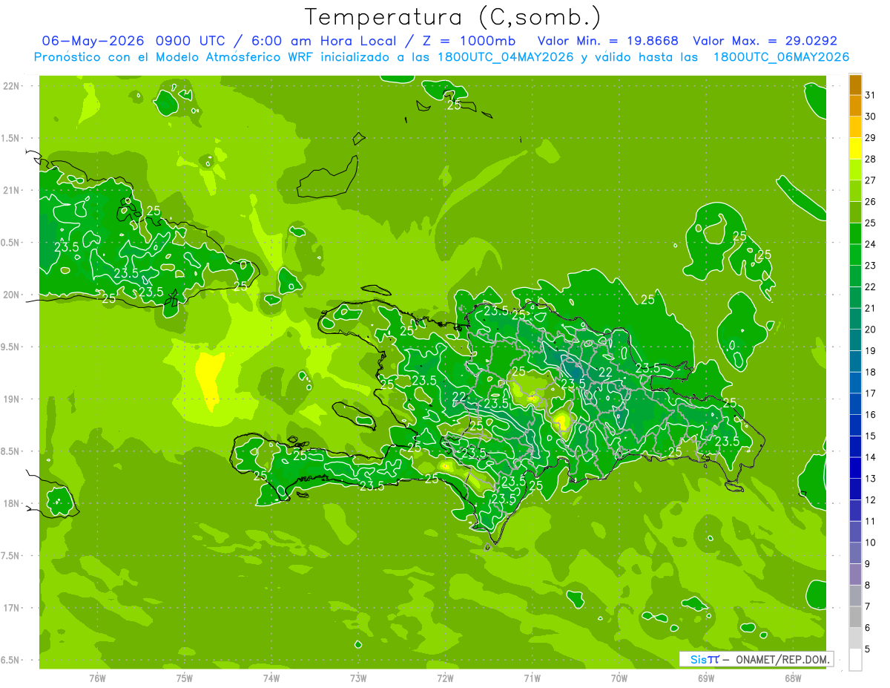Select the yellow 28 degree legend color
The height and width of the screenshot is (688, 890).
pos(855,148)
